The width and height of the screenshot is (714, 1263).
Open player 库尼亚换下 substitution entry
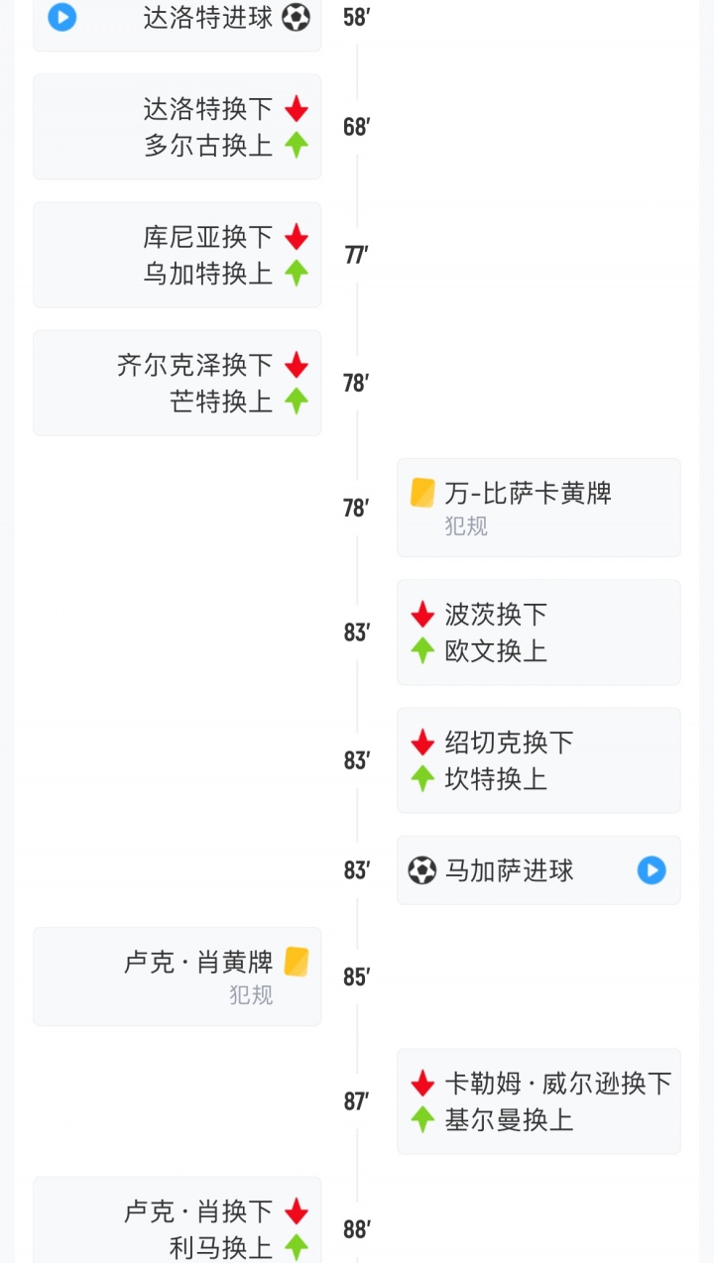pos(208,237)
